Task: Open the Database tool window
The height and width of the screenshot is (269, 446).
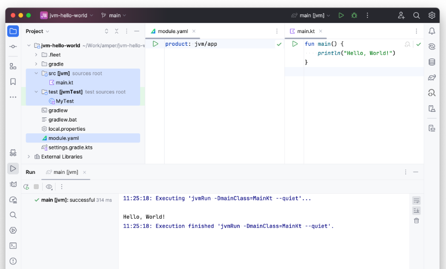Action: [x=432, y=62]
